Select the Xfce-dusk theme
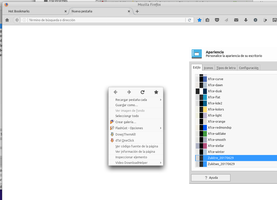The width and height of the screenshot is (277, 200). point(236,91)
